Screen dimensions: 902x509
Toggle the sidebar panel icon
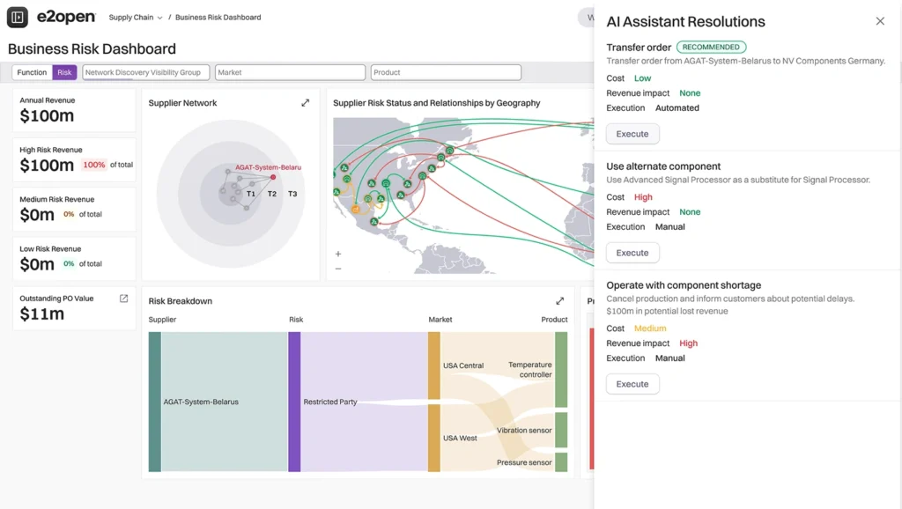(x=18, y=18)
